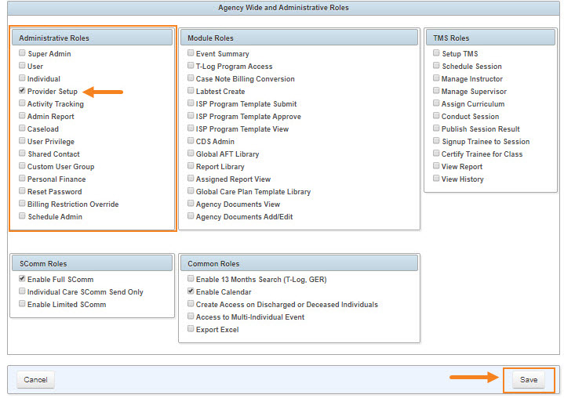Check the Manage Instructor role
The image size is (564, 398).
coord(436,79)
